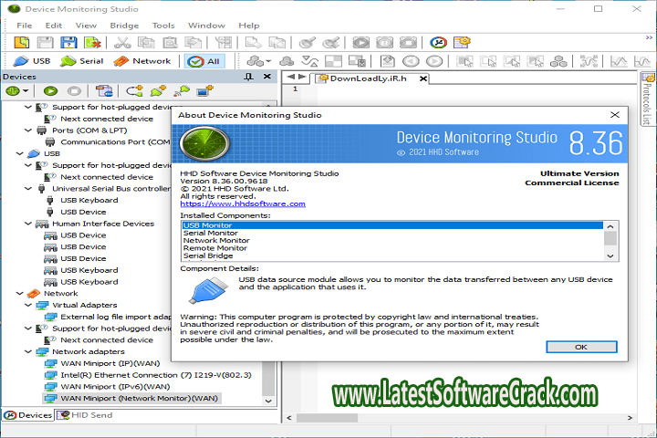
Task: Open the www.hhdsoftware.com link
Action: (x=242, y=203)
